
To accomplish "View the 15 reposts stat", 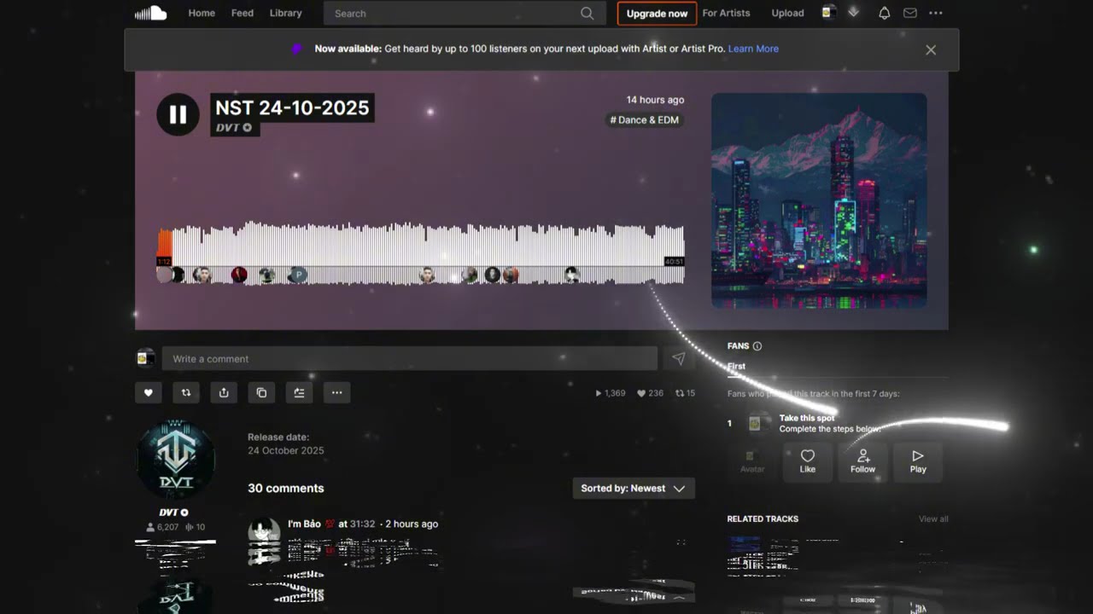I will coord(686,393).
